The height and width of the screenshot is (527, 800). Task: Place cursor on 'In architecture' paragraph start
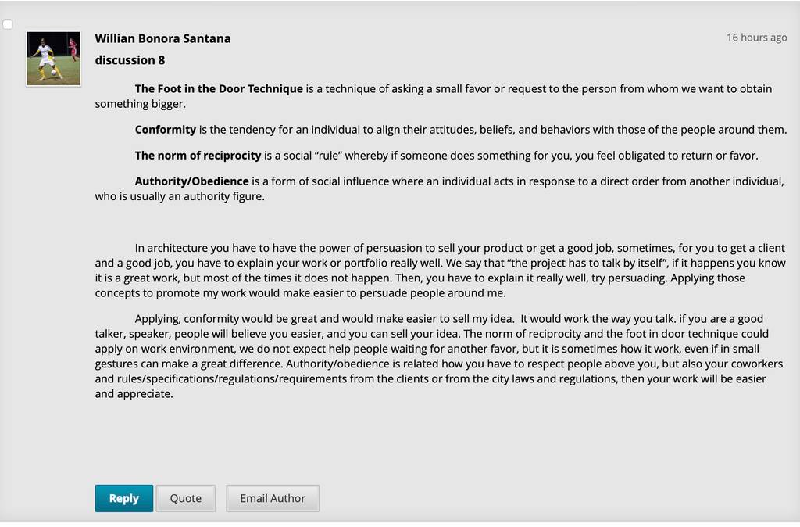tap(171, 248)
